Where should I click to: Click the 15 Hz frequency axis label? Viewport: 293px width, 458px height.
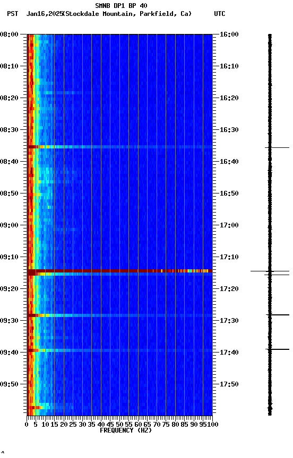[54, 425]
